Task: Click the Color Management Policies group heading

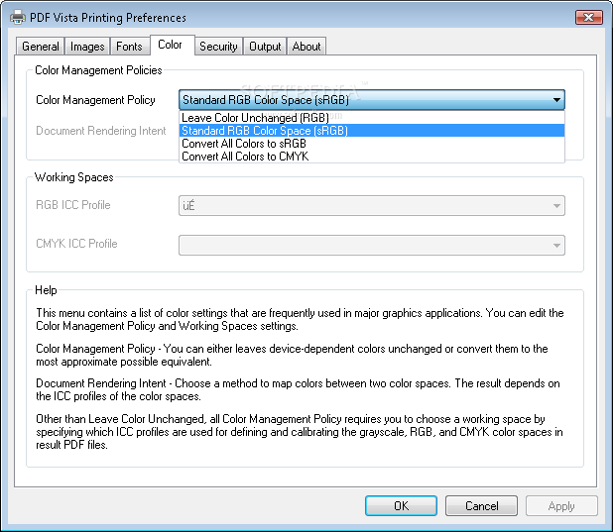Action: pyautogui.click(x=98, y=70)
